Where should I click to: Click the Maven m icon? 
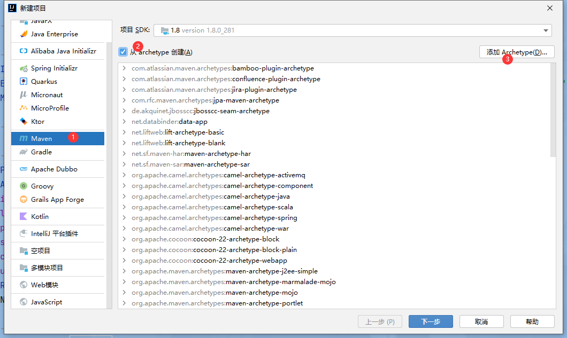click(x=24, y=138)
